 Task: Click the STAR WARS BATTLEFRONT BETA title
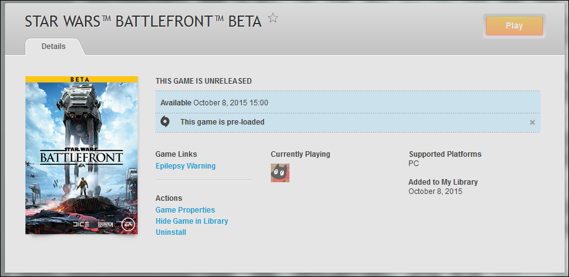coord(143,22)
